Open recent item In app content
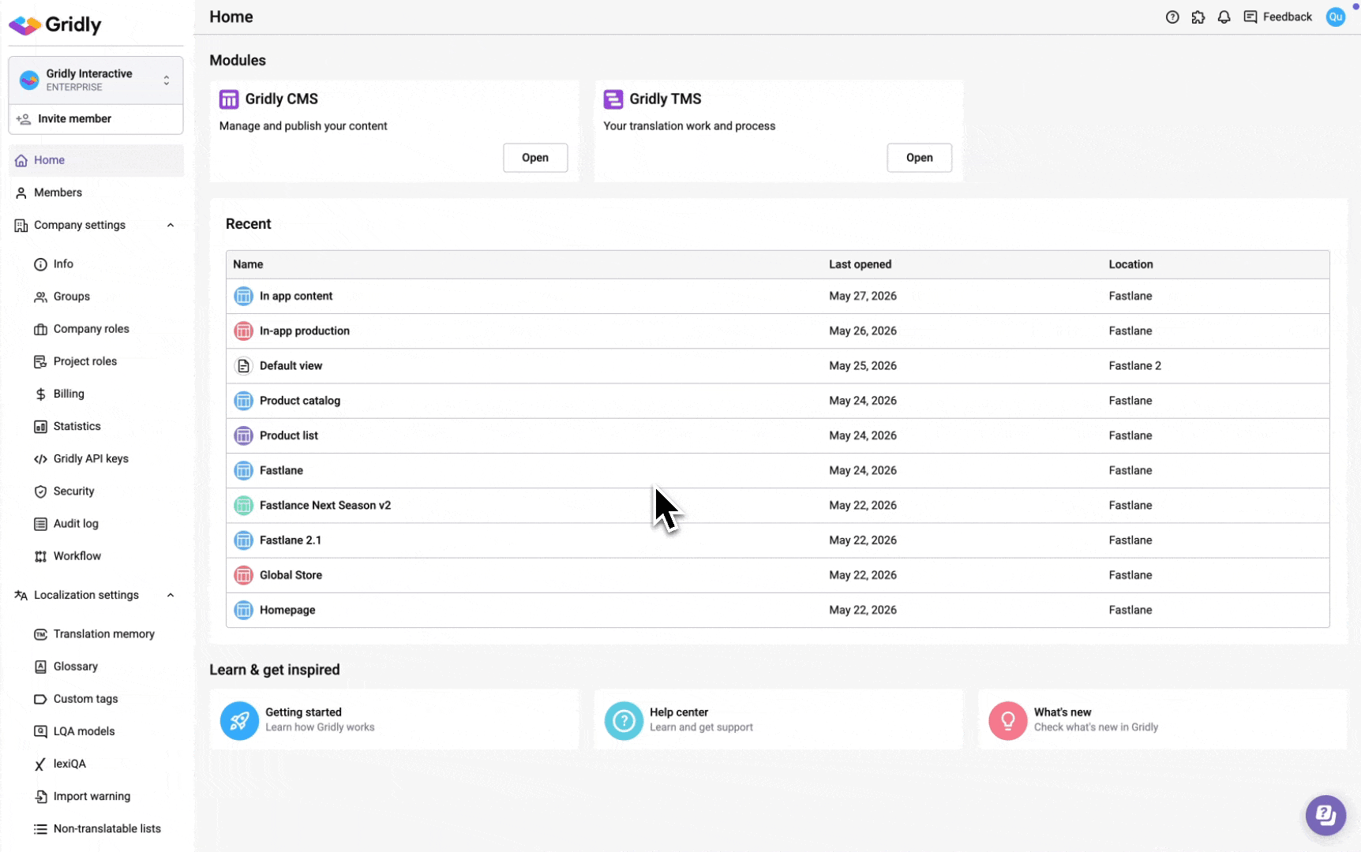Image resolution: width=1361 pixels, height=852 pixels. point(296,297)
